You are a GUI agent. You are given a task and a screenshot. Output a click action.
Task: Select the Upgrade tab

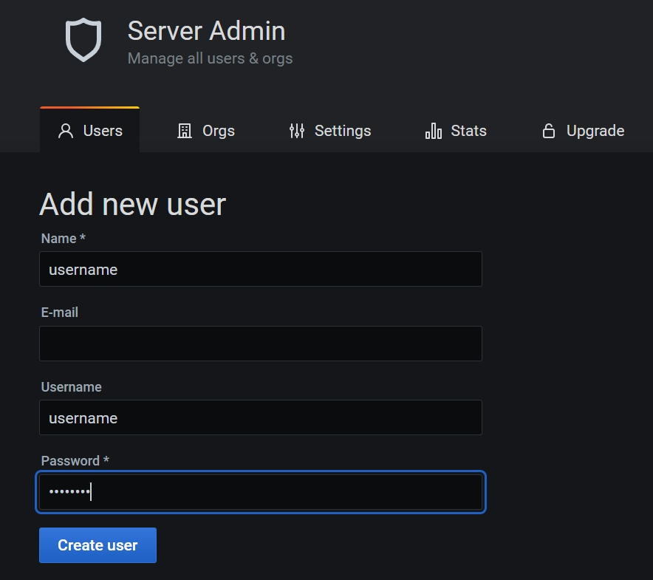583,130
